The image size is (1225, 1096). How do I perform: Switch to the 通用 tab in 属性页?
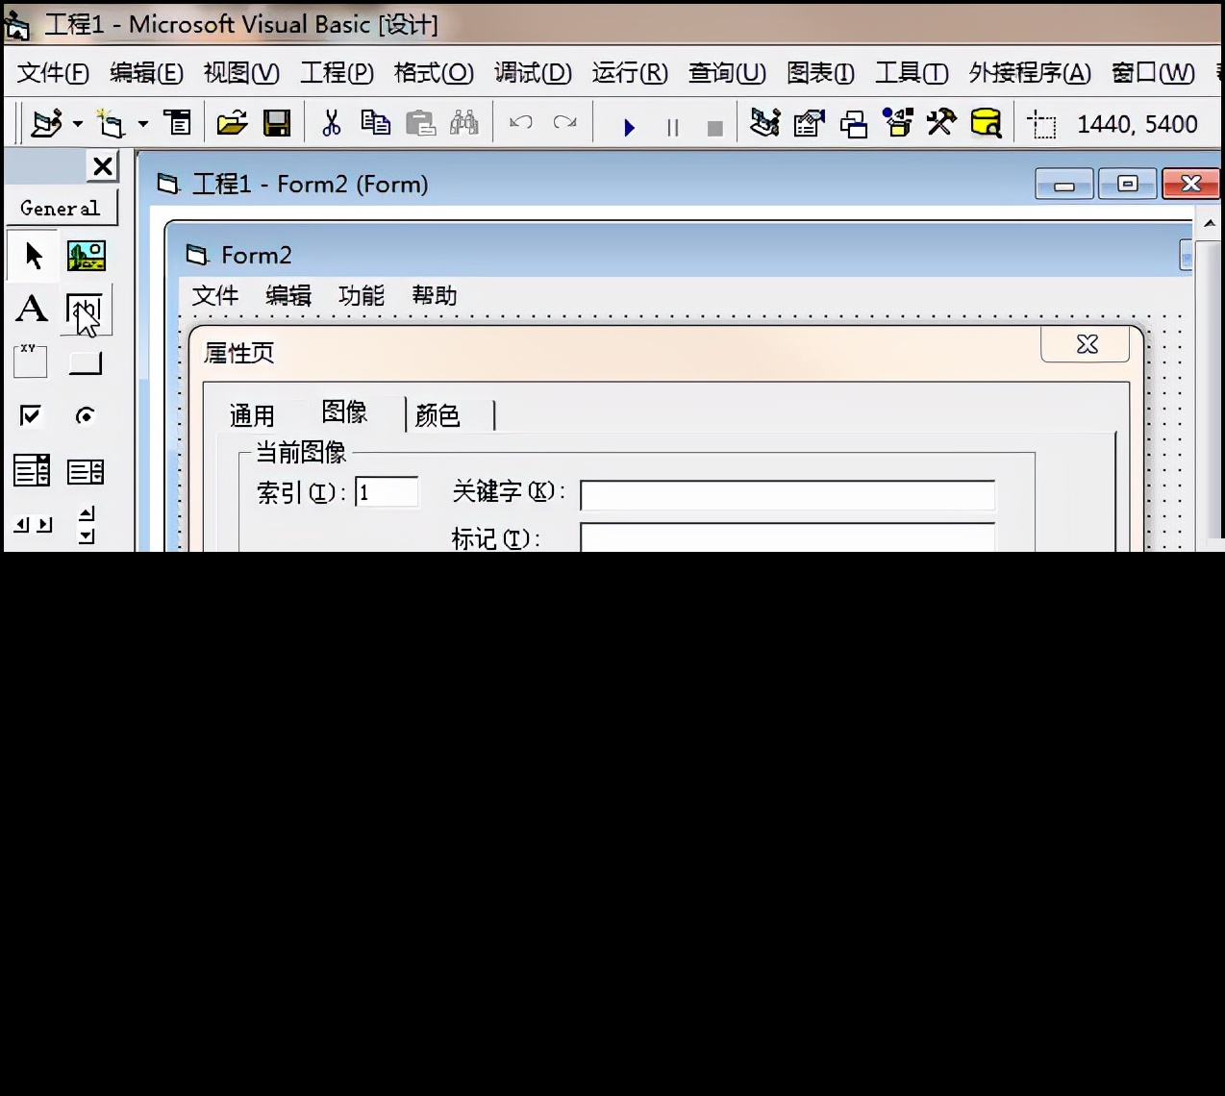pyautogui.click(x=253, y=415)
